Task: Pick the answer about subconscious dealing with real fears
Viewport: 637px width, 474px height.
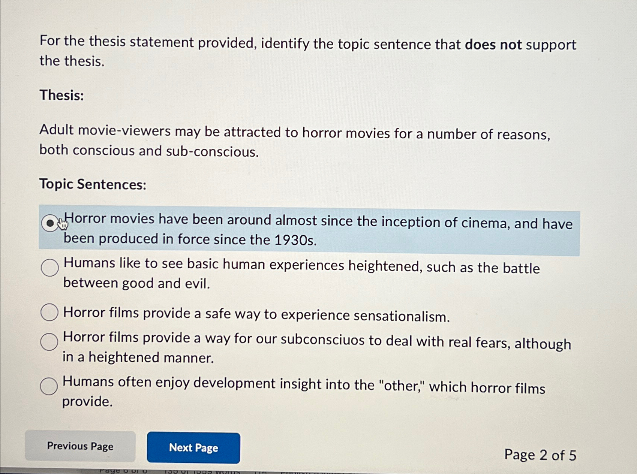Action: click(49, 342)
